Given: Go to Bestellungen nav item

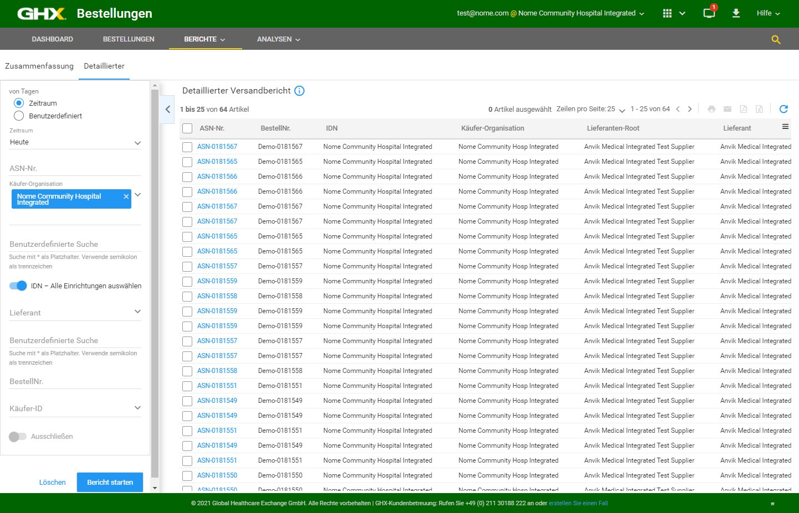Looking at the screenshot, I should (x=129, y=39).
